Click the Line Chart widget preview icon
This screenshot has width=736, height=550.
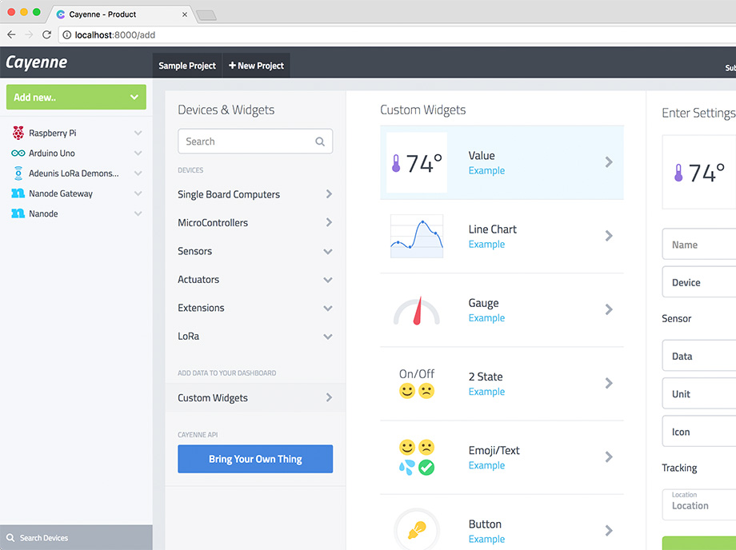point(416,236)
